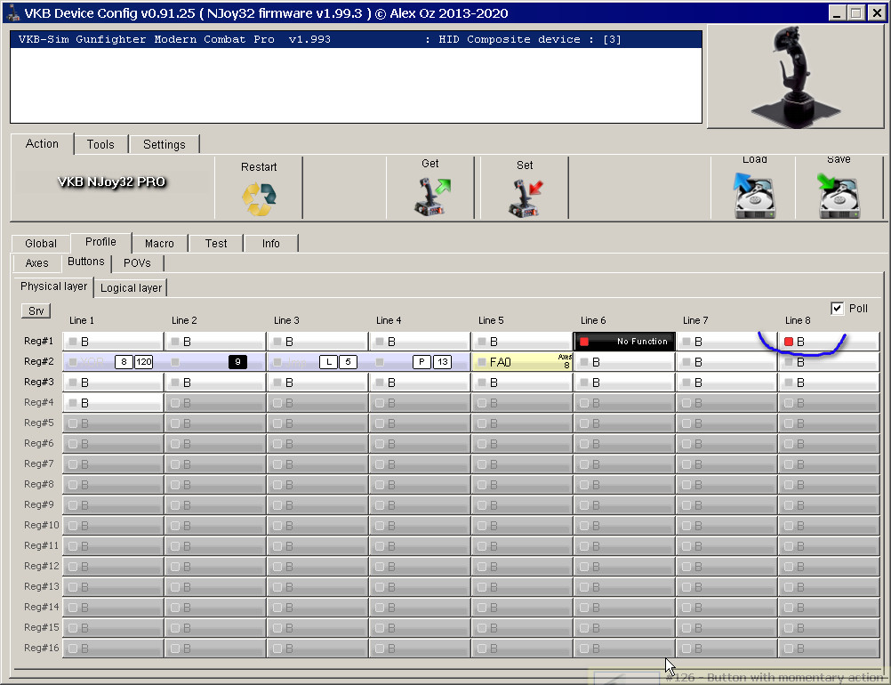This screenshot has height=685, width=891.
Task: Click the joystick device picture
Action: point(794,77)
